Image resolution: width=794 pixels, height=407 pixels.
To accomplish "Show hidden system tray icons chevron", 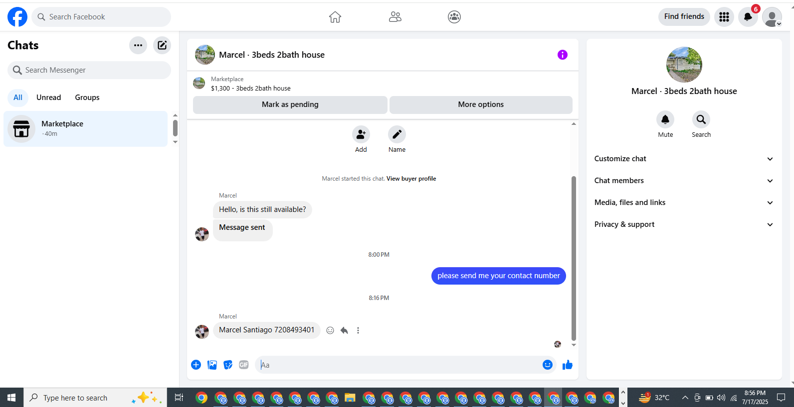I will 685,398.
